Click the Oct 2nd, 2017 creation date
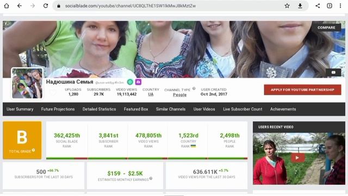 (214, 94)
